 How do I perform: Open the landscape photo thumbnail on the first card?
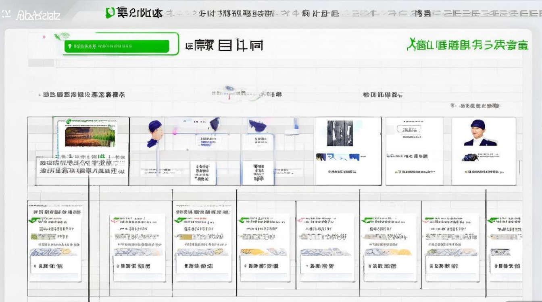[91, 137]
